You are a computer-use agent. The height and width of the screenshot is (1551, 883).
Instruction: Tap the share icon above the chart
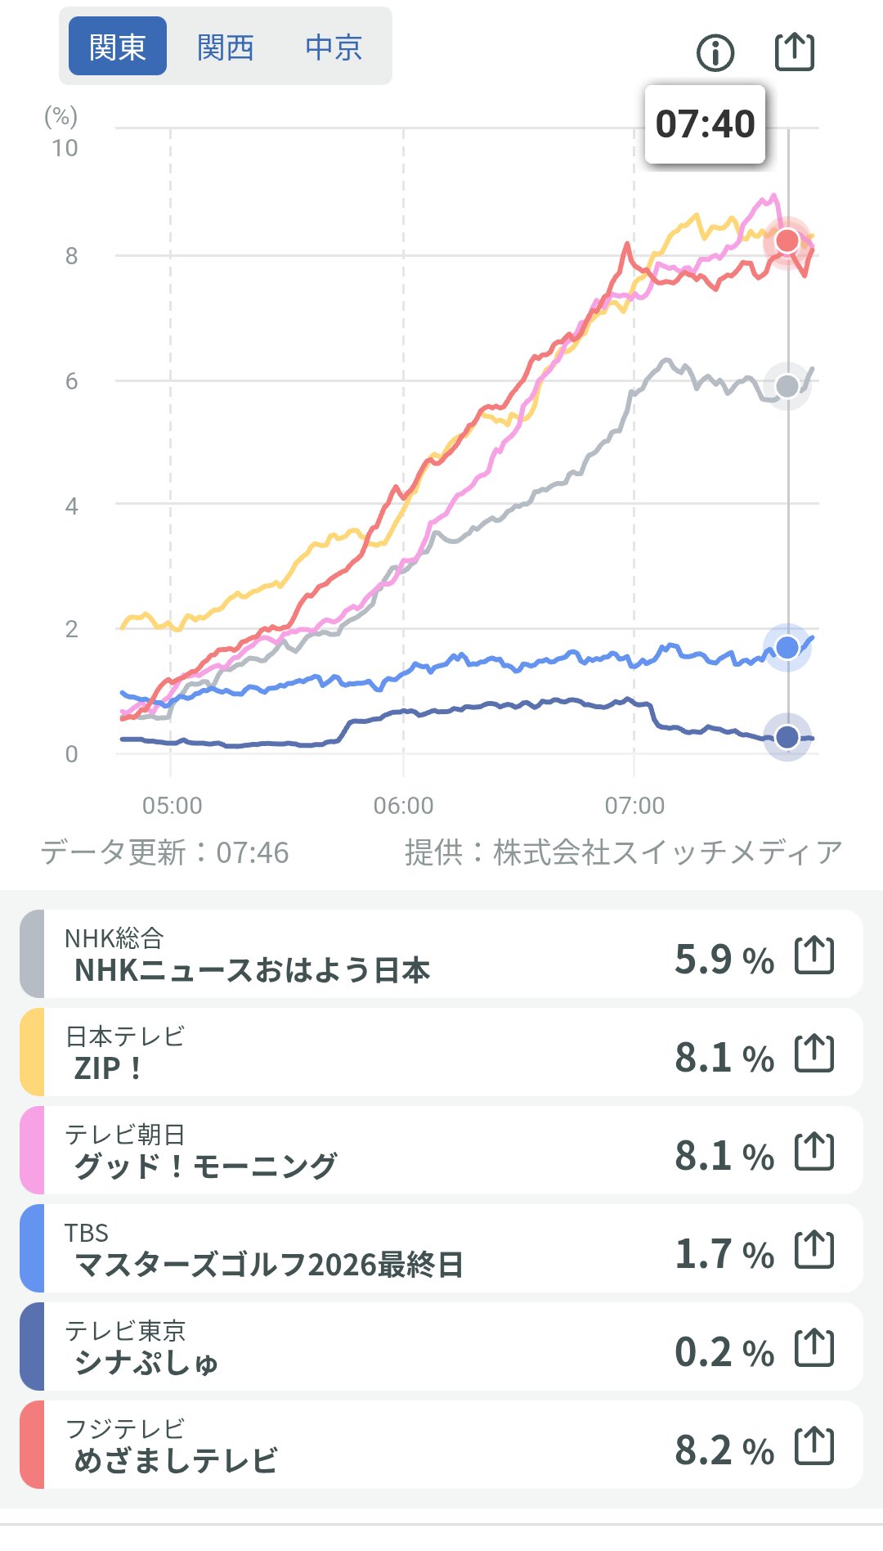[x=794, y=52]
